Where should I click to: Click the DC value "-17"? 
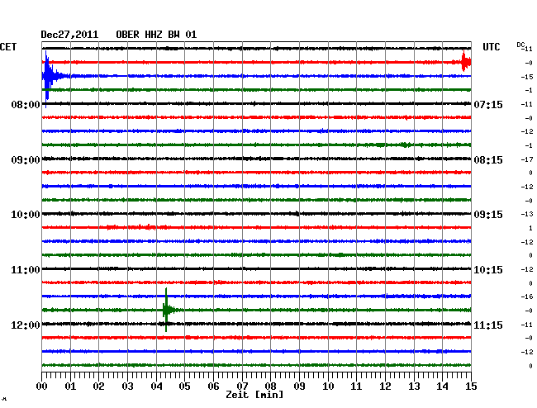(x=527, y=159)
